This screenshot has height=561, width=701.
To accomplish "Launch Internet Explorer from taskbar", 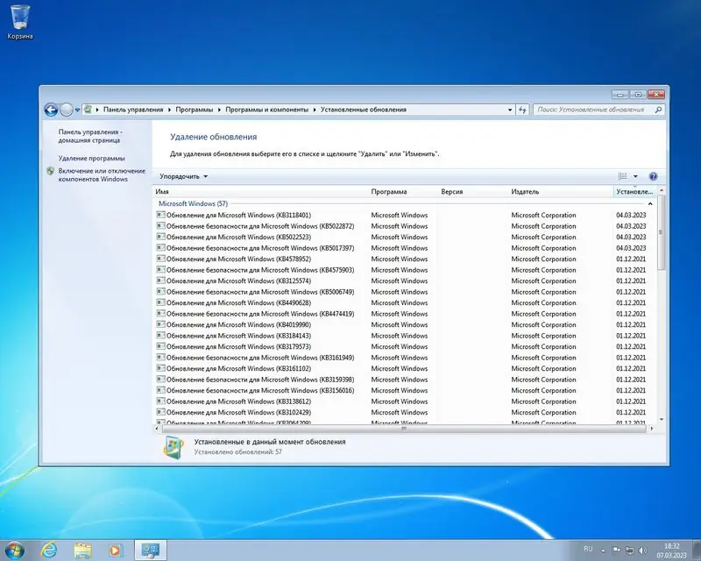I will [x=49, y=550].
